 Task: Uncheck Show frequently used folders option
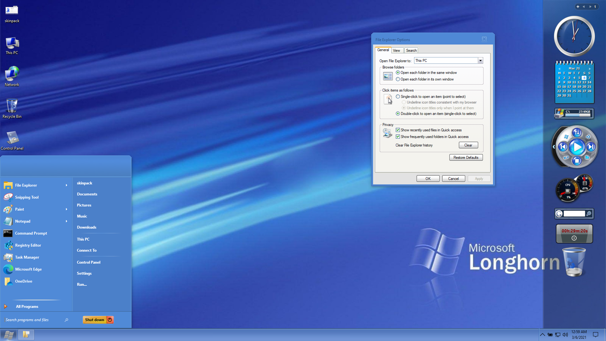[398, 137]
